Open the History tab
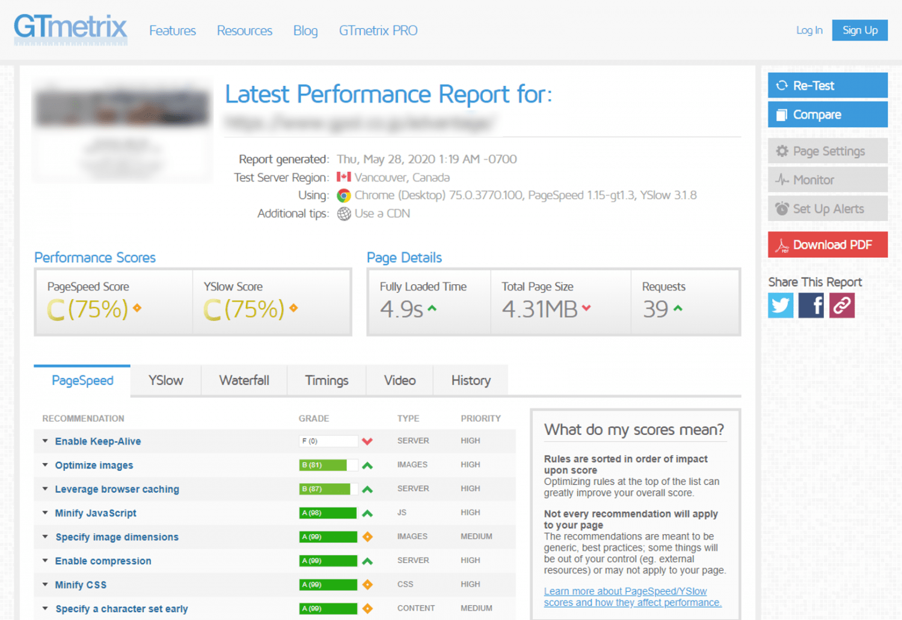Image resolution: width=902 pixels, height=620 pixels. tap(471, 380)
